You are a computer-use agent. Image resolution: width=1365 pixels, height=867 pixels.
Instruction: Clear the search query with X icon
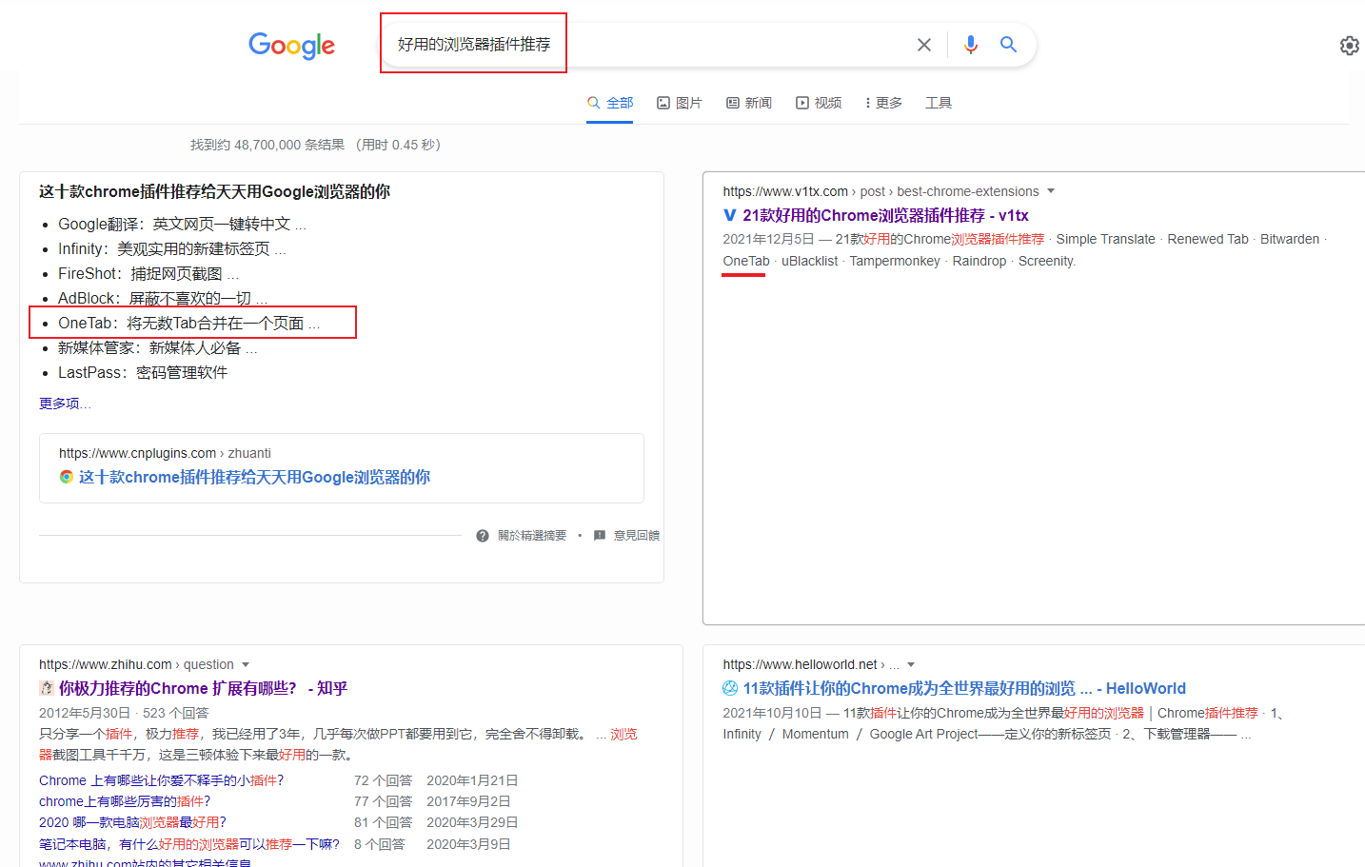click(x=923, y=45)
